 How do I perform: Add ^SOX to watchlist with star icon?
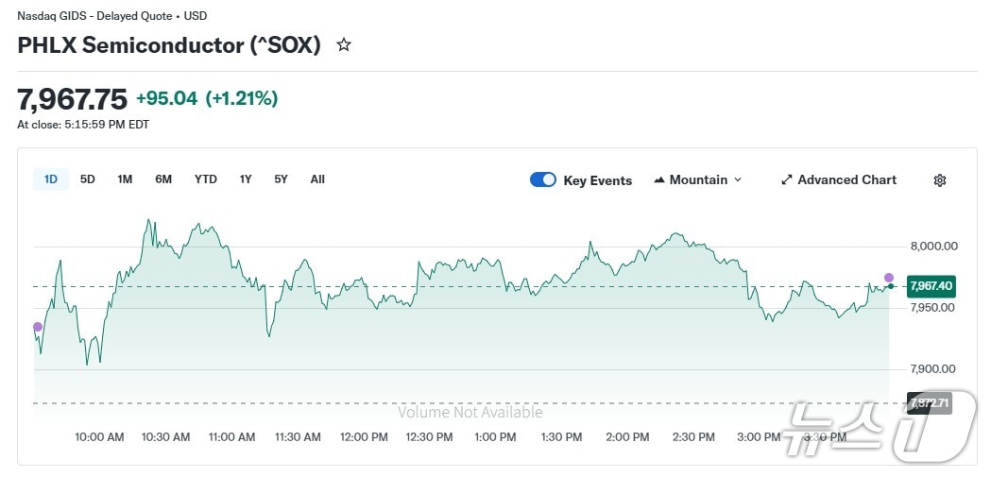tap(344, 44)
